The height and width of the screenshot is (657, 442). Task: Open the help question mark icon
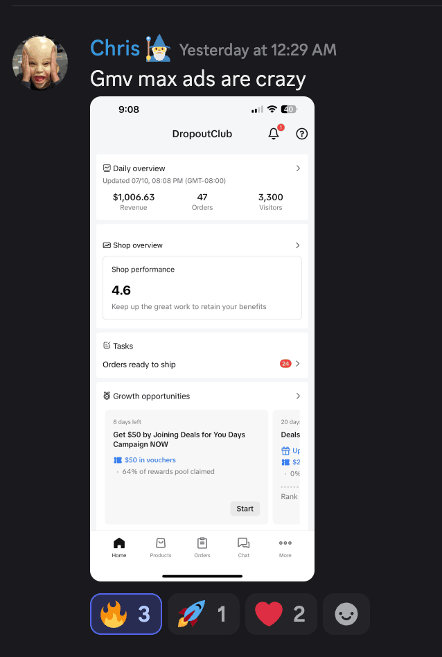[301, 134]
